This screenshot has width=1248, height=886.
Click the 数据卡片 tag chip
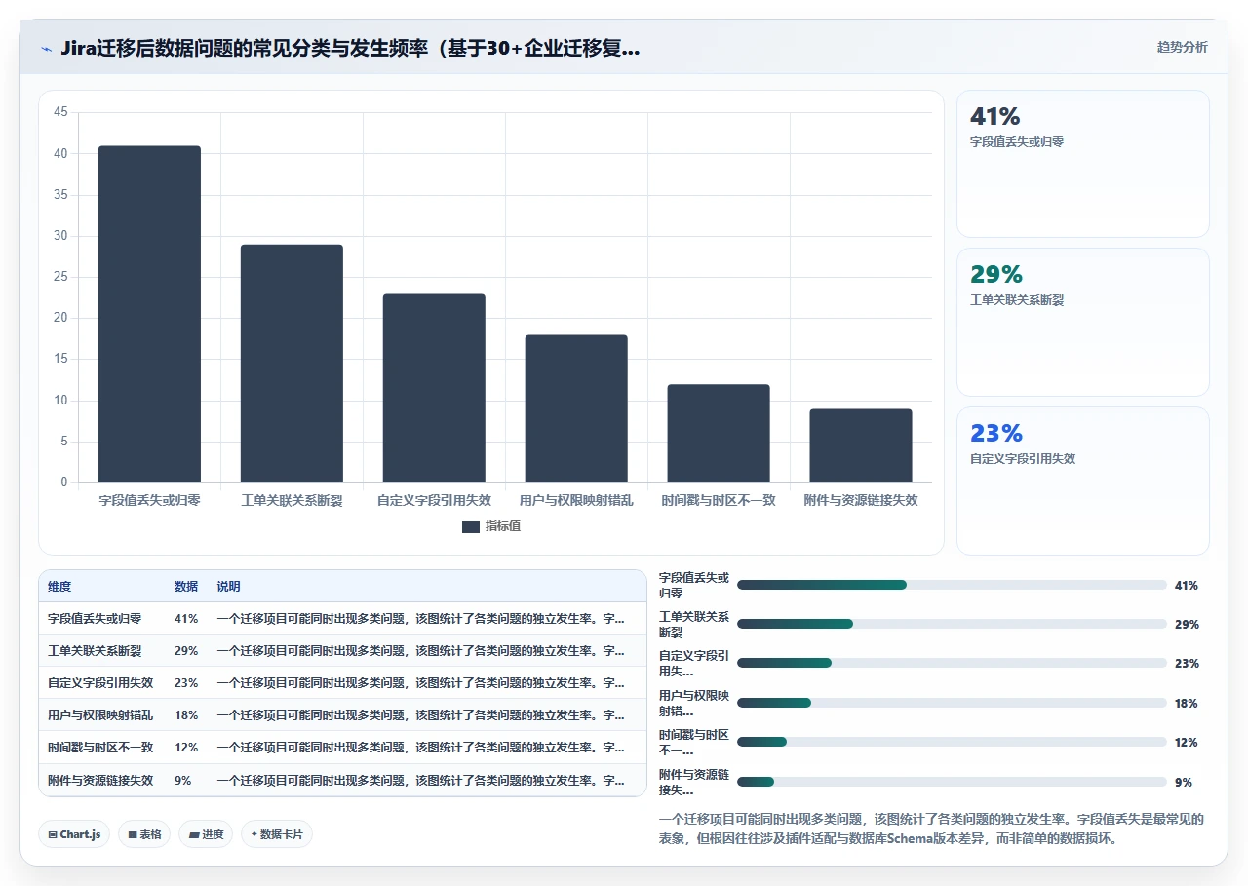click(x=277, y=834)
